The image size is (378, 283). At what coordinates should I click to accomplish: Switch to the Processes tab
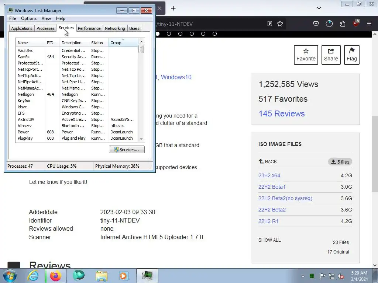(x=45, y=28)
